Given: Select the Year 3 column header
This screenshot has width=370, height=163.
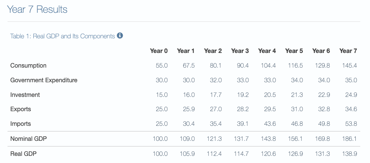Looking at the screenshot, I should pos(240,51).
